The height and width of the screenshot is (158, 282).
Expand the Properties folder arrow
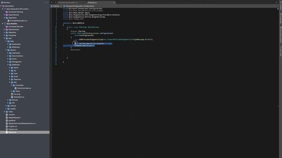(4, 35)
